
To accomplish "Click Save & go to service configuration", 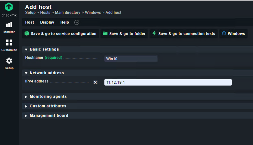I will (60, 33).
